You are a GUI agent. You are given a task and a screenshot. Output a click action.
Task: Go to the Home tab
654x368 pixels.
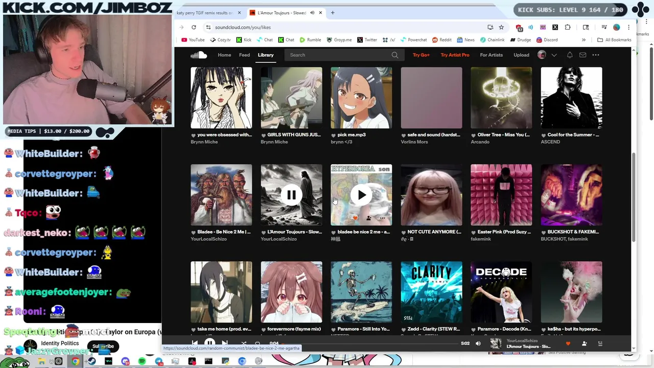pyautogui.click(x=224, y=55)
